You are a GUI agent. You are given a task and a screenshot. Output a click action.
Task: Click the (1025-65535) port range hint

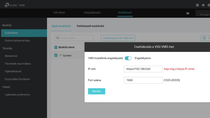(x=172, y=80)
